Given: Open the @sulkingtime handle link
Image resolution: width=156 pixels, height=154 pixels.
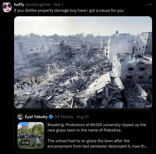Looking at the screenshot, I should click(x=38, y=5).
